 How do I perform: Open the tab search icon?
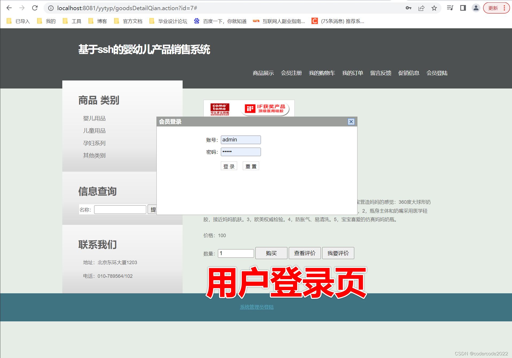pyautogui.click(x=450, y=8)
